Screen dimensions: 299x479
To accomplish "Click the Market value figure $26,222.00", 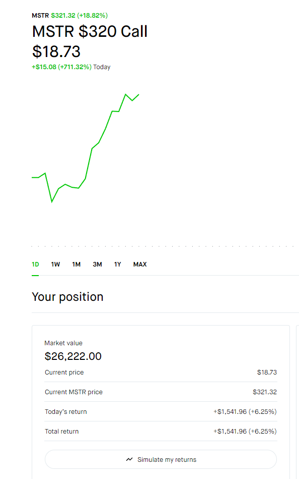I will pos(73,356).
